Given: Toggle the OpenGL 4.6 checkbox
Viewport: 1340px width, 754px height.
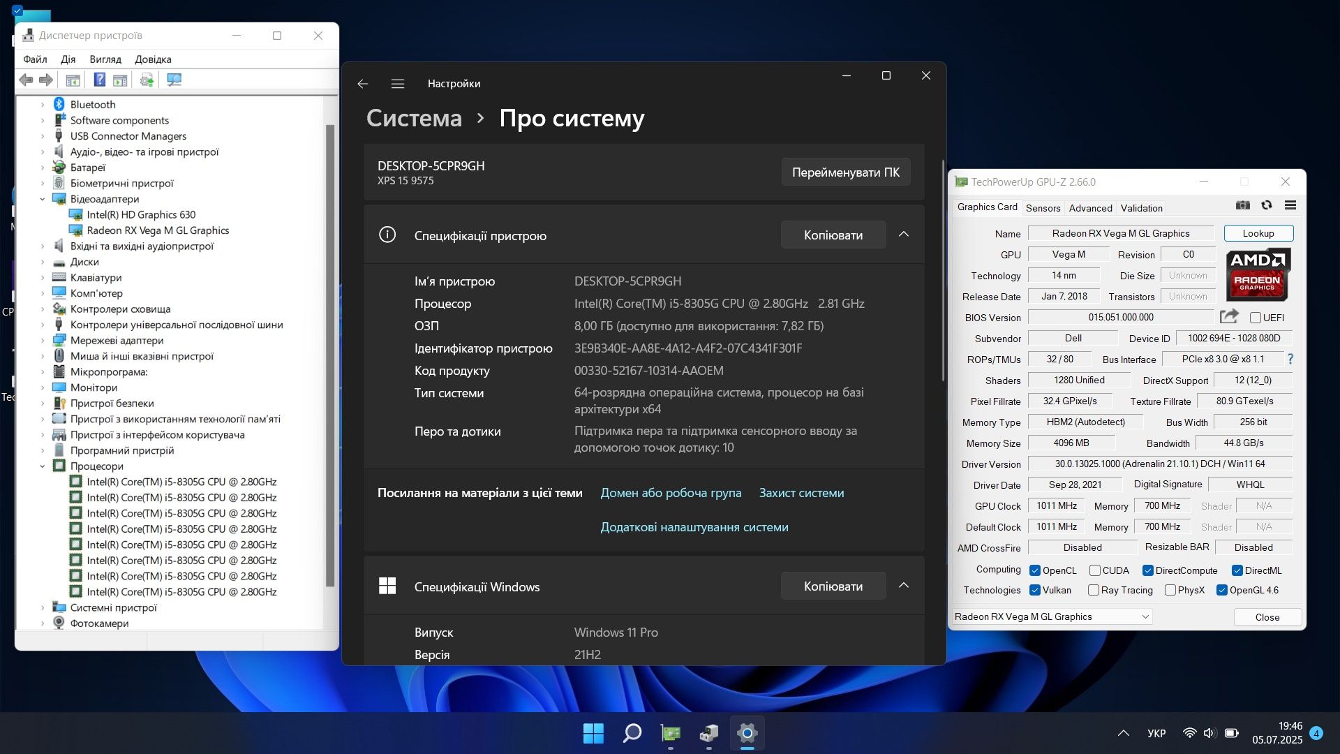Looking at the screenshot, I should (1222, 590).
